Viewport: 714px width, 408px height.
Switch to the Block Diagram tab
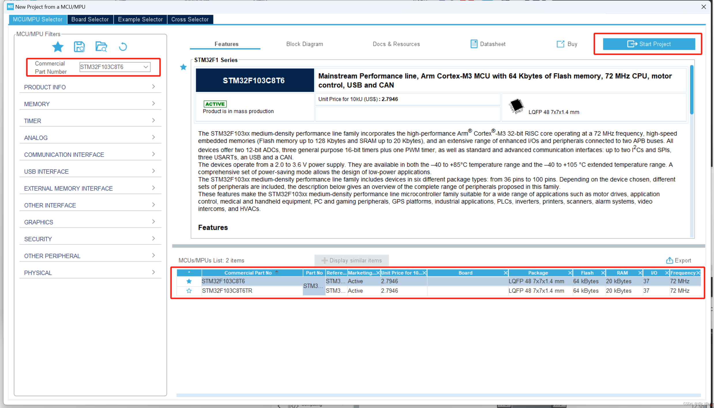click(304, 44)
